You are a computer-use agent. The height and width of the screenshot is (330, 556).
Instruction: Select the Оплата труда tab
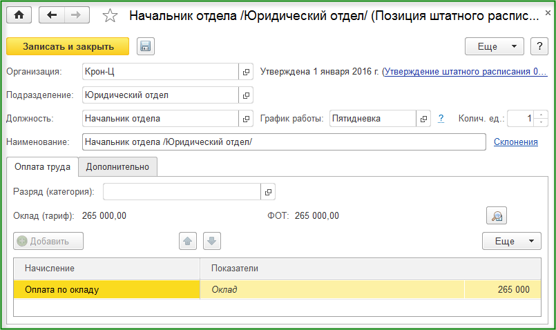click(42, 166)
